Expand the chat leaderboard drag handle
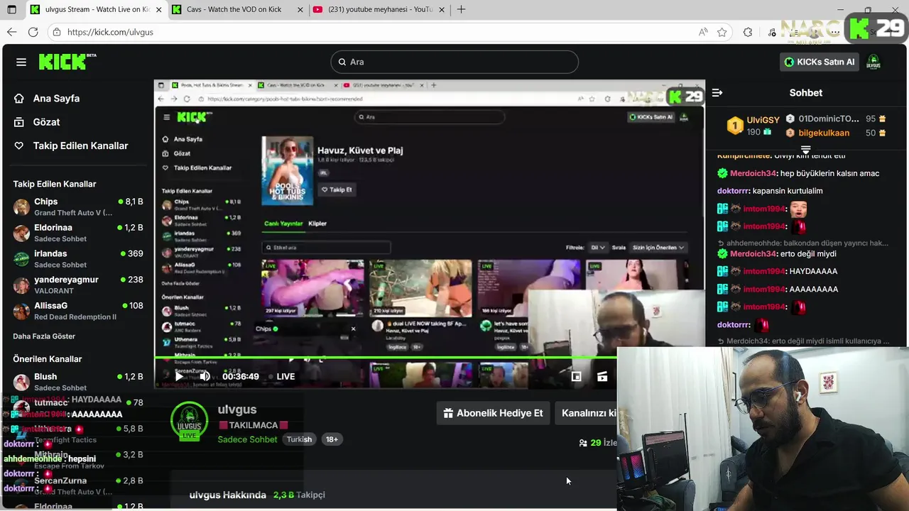The width and height of the screenshot is (909, 511). tap(805, 150)
